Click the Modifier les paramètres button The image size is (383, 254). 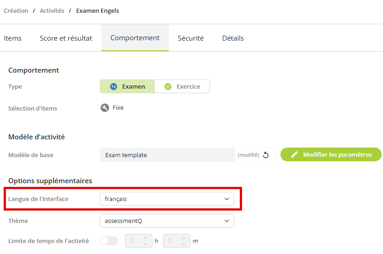point(331,154)
